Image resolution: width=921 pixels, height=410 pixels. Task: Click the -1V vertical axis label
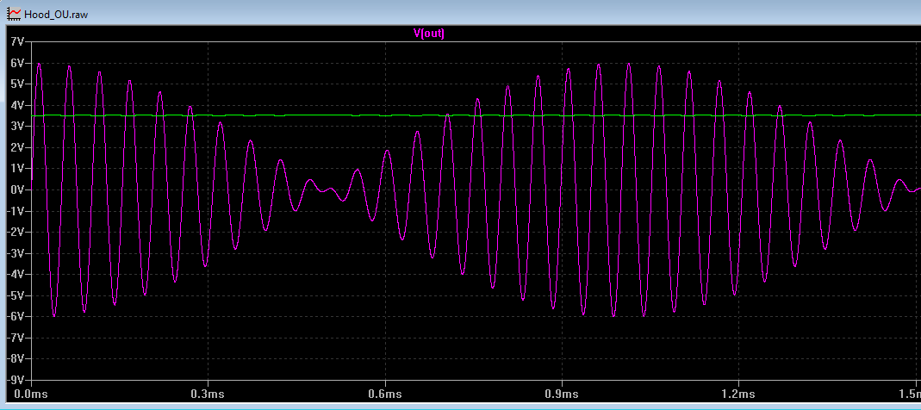click(x=16, y=211)
